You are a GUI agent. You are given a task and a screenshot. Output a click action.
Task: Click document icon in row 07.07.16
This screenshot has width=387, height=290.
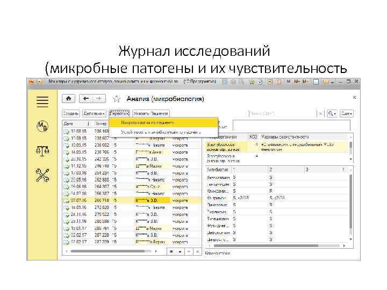pyautogui.click(x=67, y=201)
